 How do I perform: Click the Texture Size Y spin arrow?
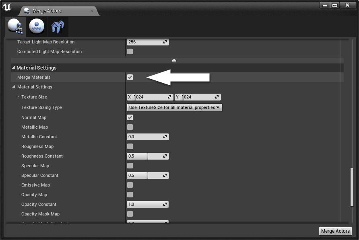tap(217, 97)
